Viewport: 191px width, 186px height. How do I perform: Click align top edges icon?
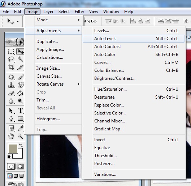108,21
